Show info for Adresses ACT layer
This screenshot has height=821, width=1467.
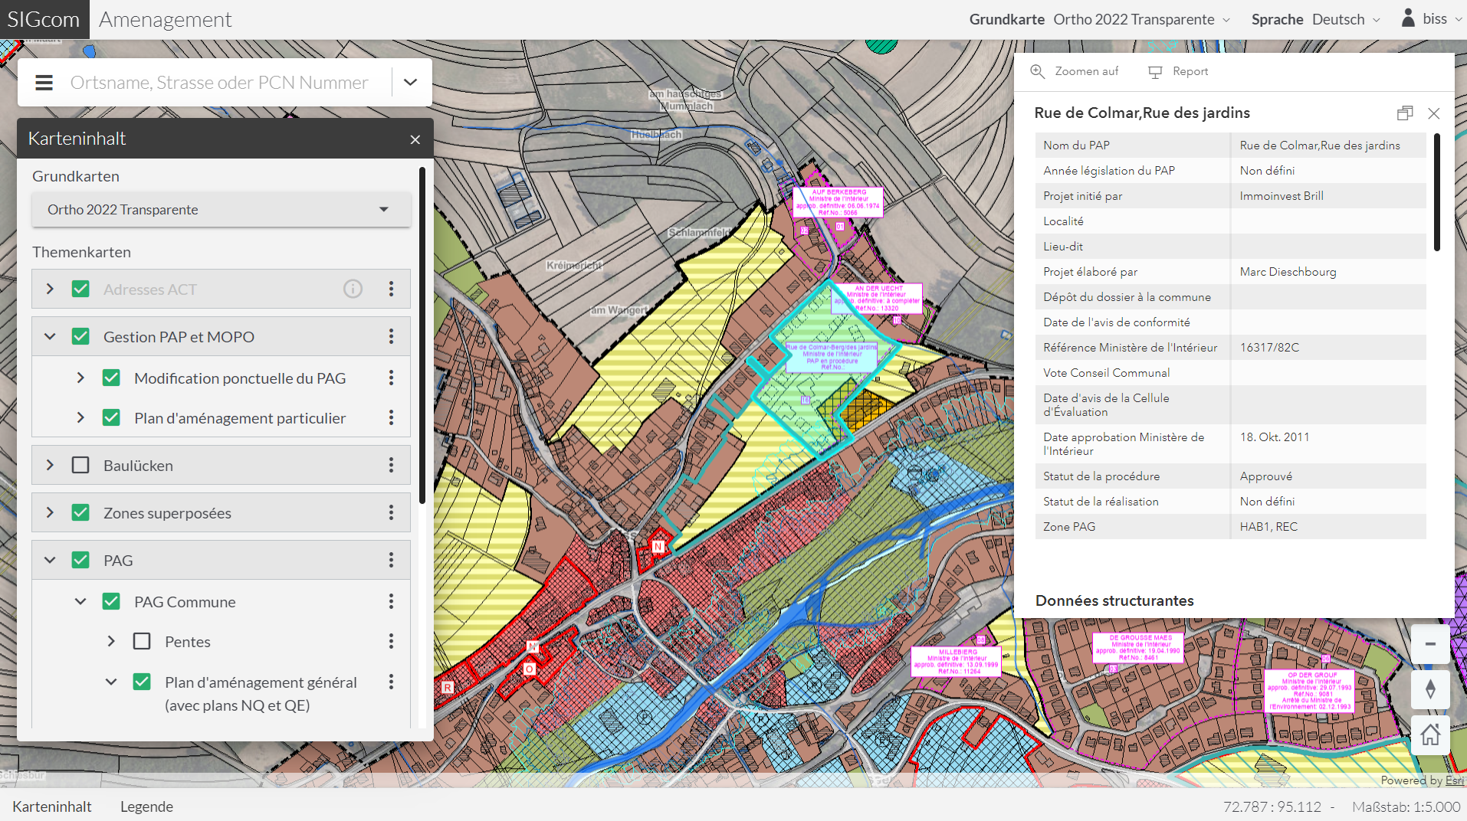pos(353,289)
